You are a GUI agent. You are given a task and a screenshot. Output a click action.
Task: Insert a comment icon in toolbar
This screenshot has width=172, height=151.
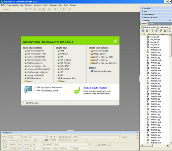(59, 9)
